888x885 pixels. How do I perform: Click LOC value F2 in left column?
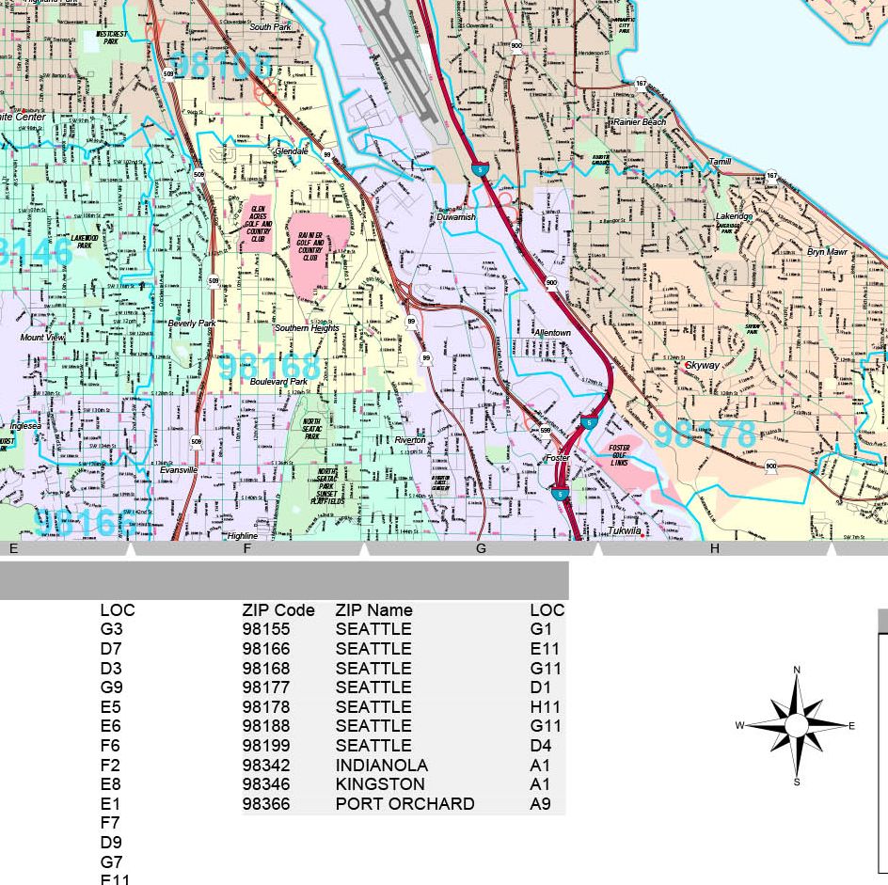tap(110, 766)
